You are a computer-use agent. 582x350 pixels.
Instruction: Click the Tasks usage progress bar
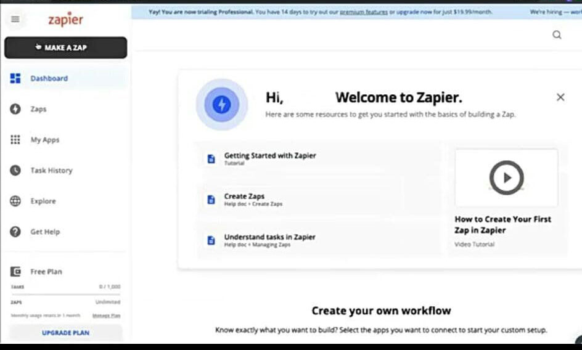coord(66,295)
